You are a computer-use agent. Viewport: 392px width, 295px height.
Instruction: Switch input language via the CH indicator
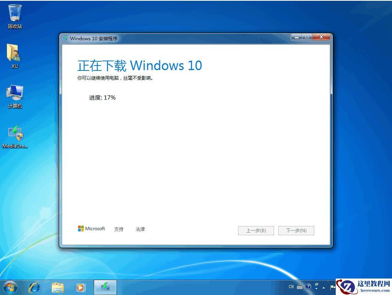click(x=291, y=287)
